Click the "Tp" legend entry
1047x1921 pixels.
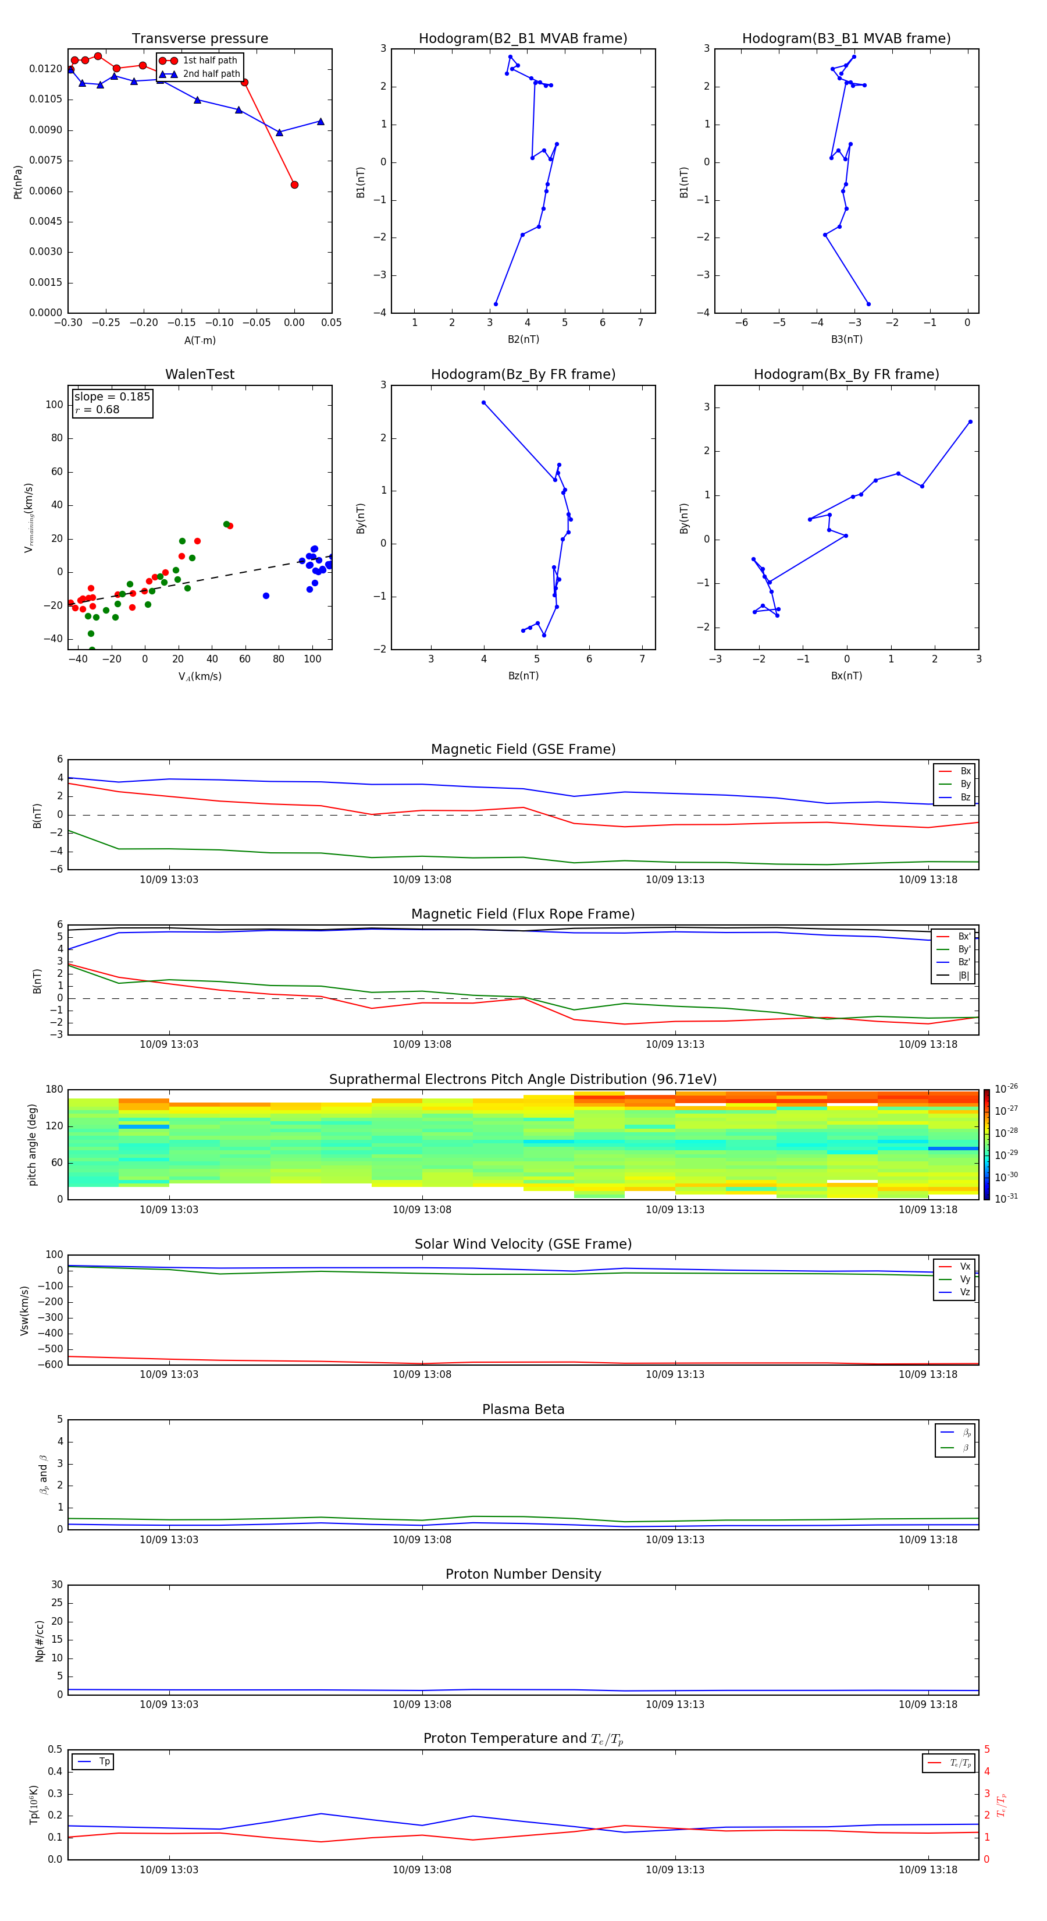[104, 1761]
